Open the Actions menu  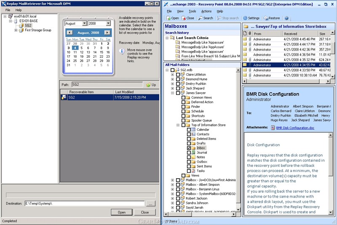point(206,11)
